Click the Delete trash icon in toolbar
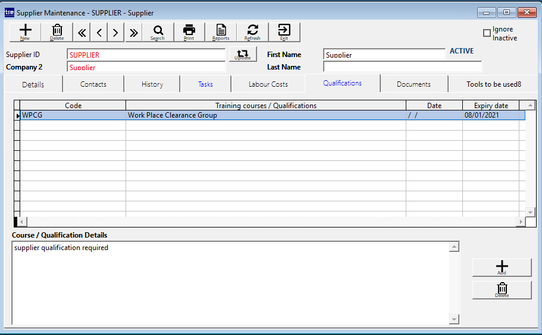This screenshot has width=542, height=335. (x=57, y=32)
